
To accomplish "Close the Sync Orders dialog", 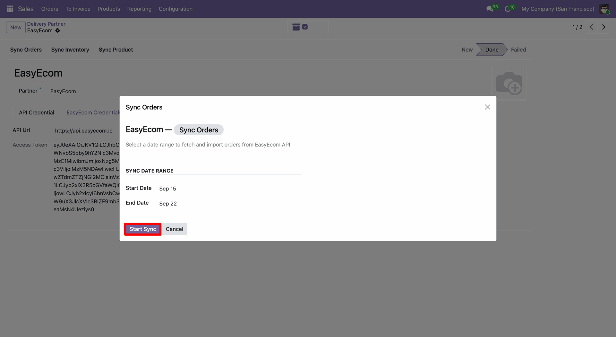I will tap(487, 107).
